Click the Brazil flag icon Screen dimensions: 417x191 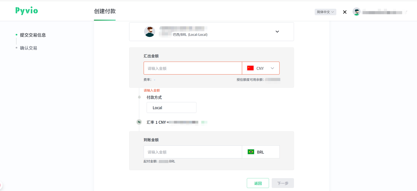tap(251, 152)
